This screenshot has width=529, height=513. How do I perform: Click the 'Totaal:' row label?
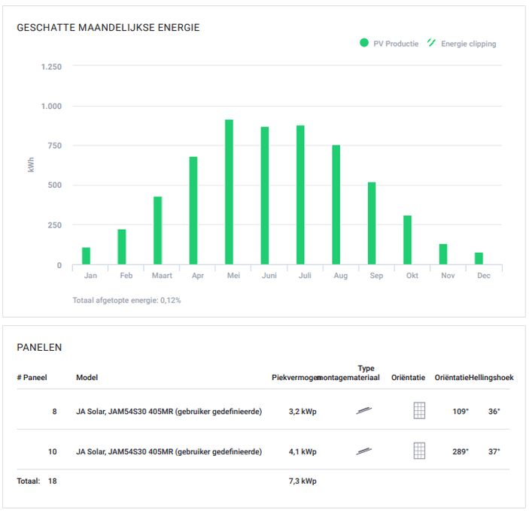(29, 481)
